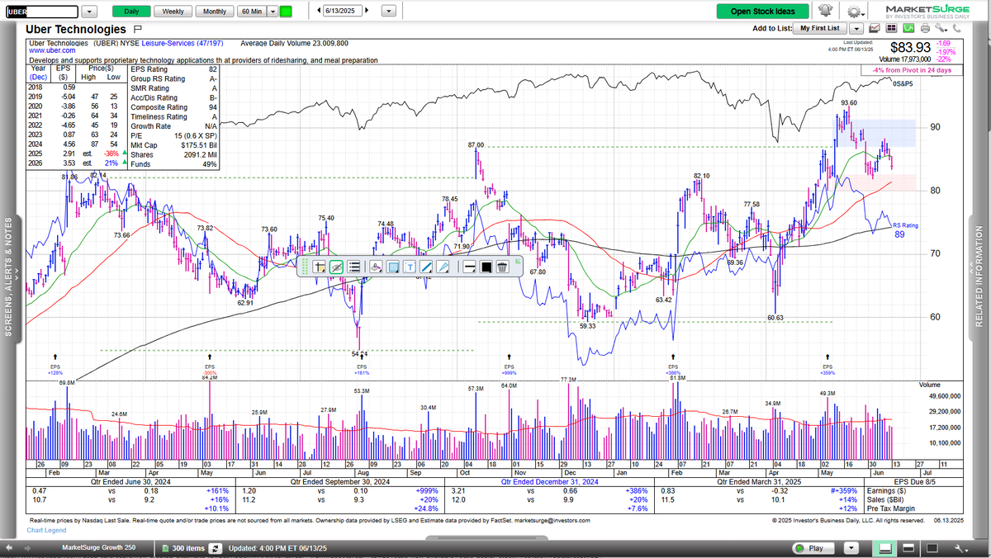Switch chart to Daily timeframe
The width and height of the screenshot is (991, 558).
131,12
